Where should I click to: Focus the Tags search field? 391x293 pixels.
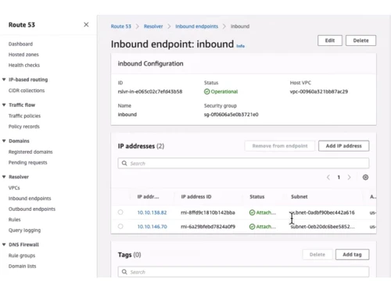(243, 272)
